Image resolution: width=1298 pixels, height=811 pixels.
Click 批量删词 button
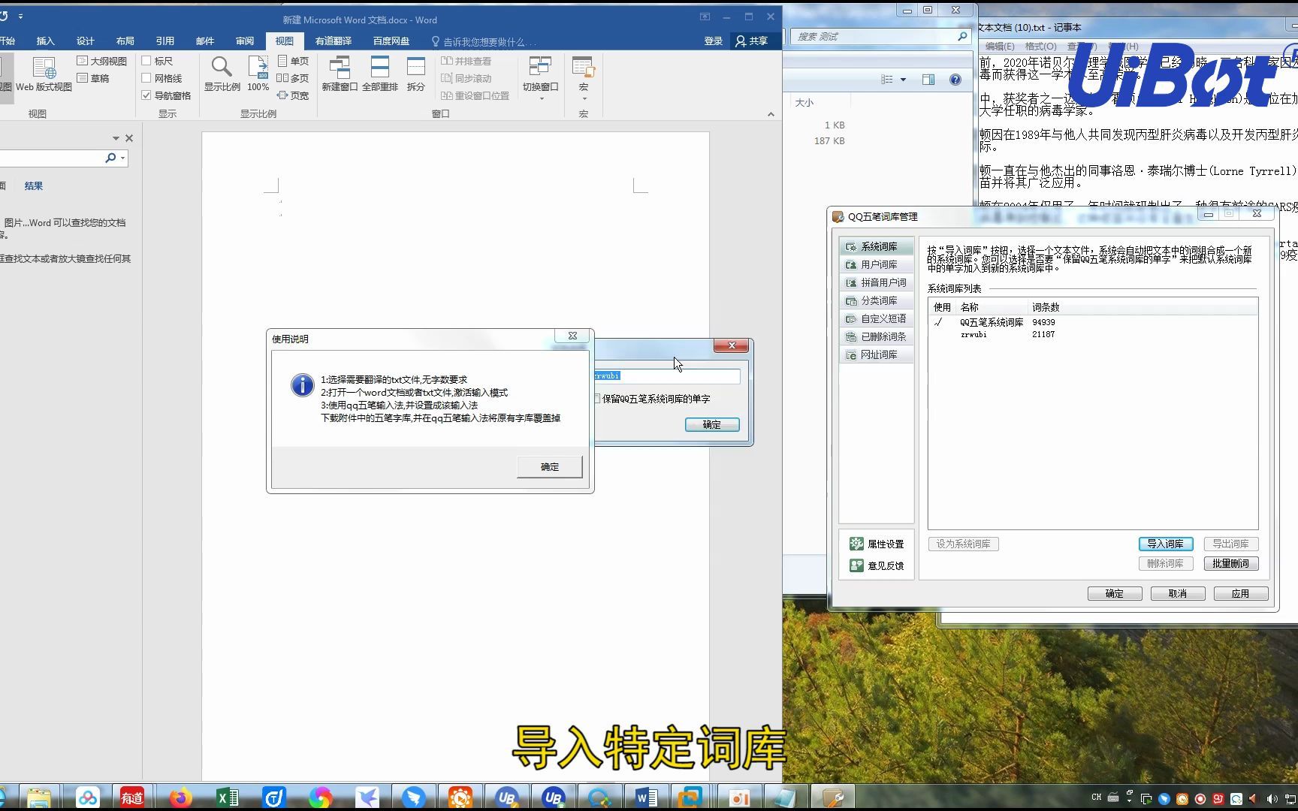[x=1231, y=563]
